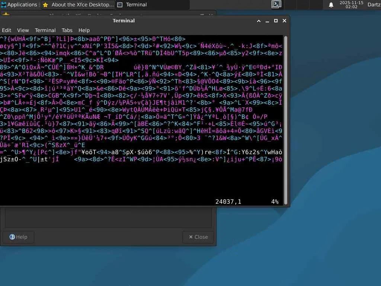Open the Tabs menu in Terminal
The image size is (381, 286).
point(67,30)
